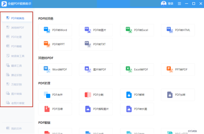Choose the PDF合并 merge tool

[x=55, y=95]
